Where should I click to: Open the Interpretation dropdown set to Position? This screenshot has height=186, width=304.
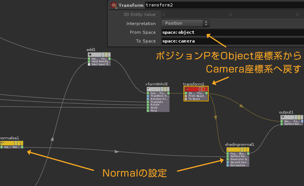point(188,24)
